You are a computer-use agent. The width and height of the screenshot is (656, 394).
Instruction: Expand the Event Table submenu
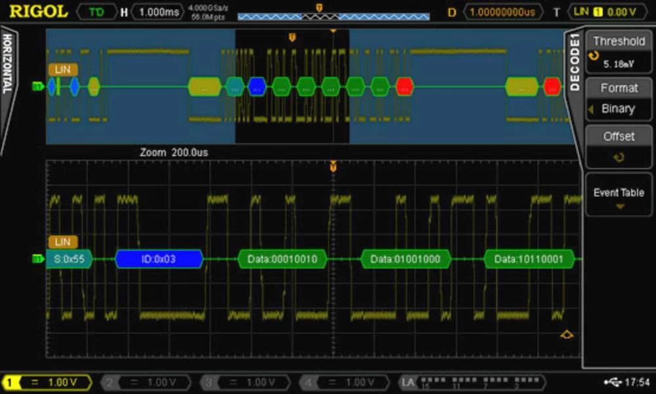click(x=619, y=197)
